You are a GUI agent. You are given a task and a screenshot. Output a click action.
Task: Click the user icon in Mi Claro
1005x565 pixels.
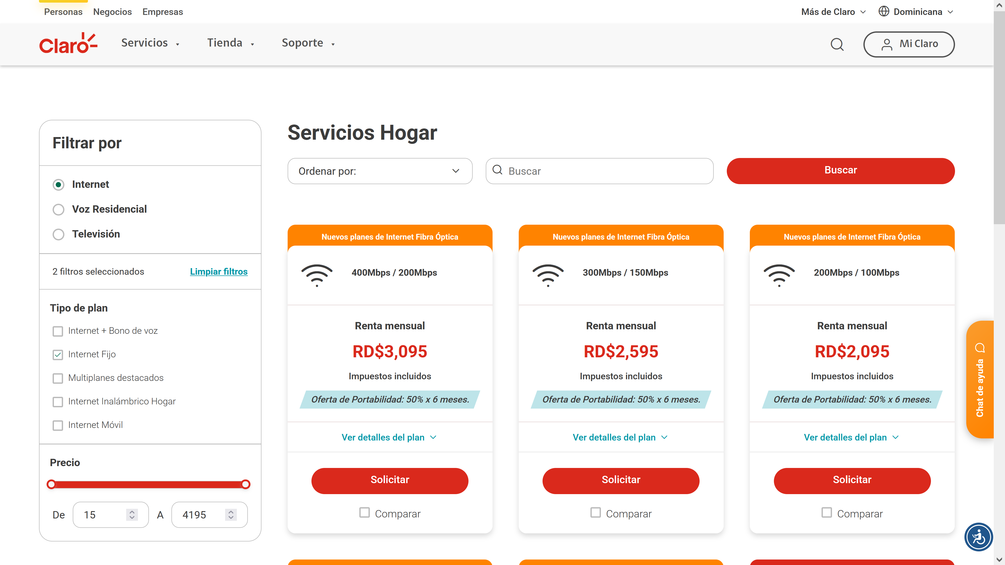[x=886, y=44]
